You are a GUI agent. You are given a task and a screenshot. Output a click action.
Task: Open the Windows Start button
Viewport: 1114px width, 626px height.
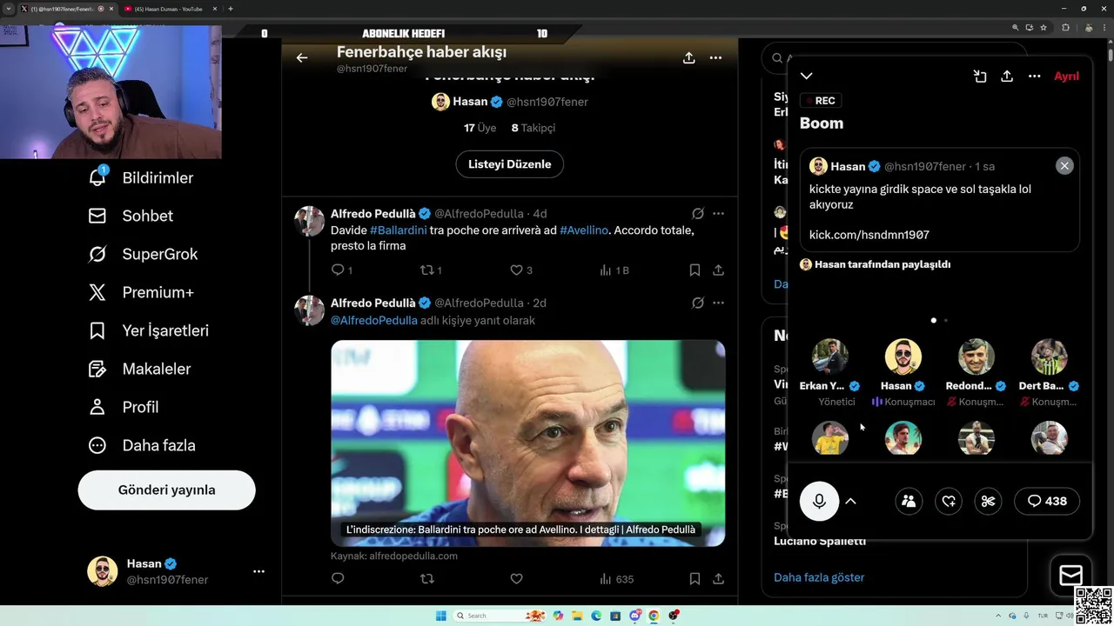click(441, 616)
